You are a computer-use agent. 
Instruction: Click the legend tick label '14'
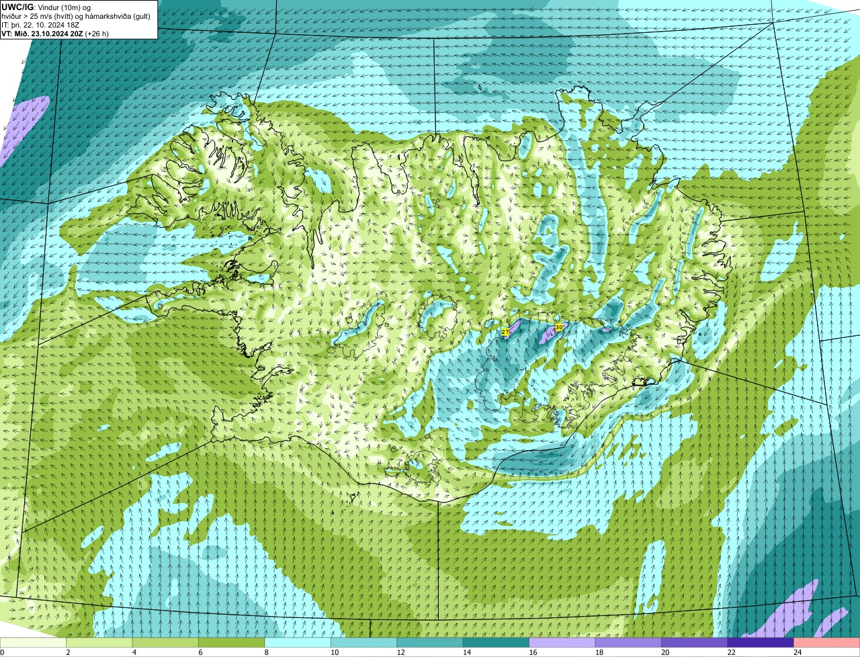467,652
